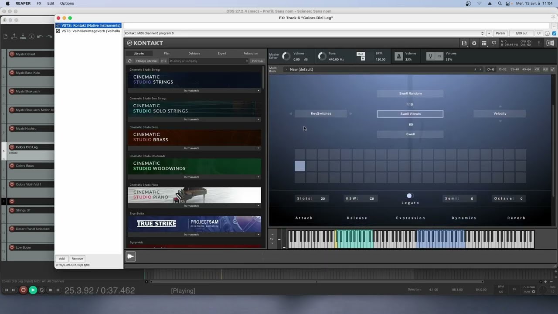The image size is (558, 314).
Task: Open Kontakt workspace management icon
Action: coord(484,43)
